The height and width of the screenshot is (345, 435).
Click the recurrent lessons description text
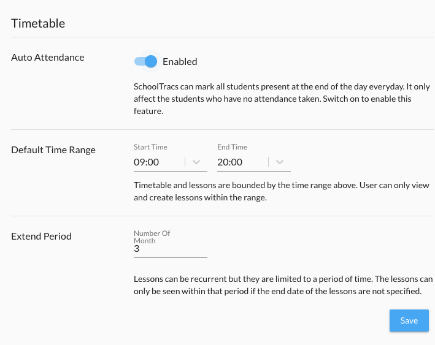[277, 285]
